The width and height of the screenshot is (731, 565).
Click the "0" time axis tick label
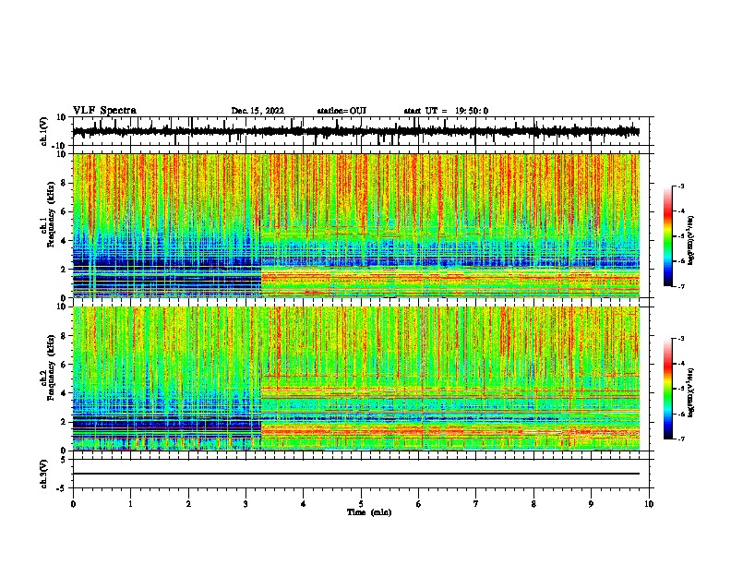(73, 504)
